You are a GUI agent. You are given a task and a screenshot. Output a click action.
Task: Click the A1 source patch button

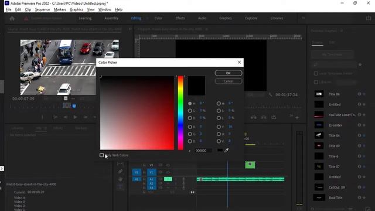(137, 179)
